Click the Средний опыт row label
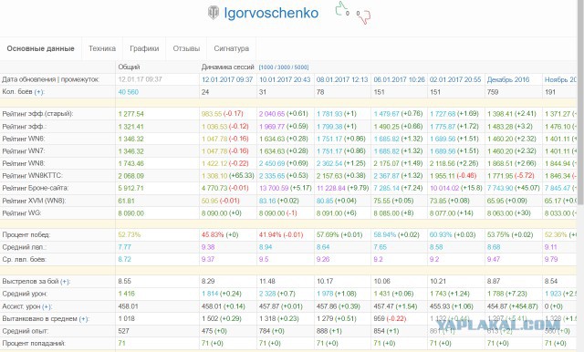 coord(26,331)
